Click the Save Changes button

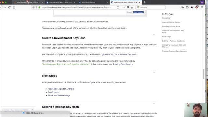click(138, 12)
